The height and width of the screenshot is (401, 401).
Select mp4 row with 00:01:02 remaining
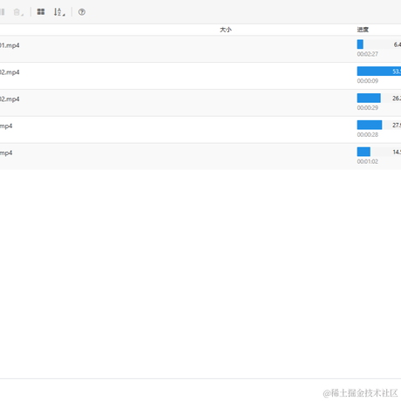click(x=200, y=156)
